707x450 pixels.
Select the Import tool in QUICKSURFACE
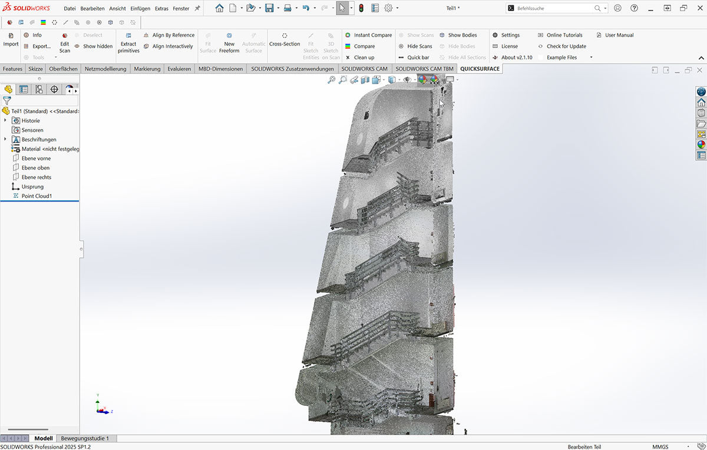click(x=11, y=41)
